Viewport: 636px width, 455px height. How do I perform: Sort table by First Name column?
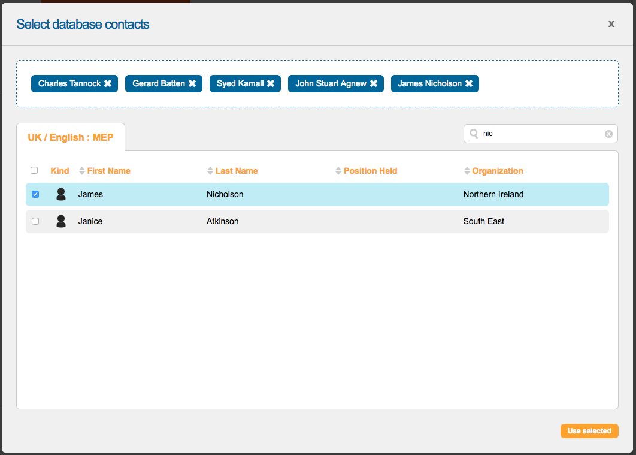pos(108,171)
